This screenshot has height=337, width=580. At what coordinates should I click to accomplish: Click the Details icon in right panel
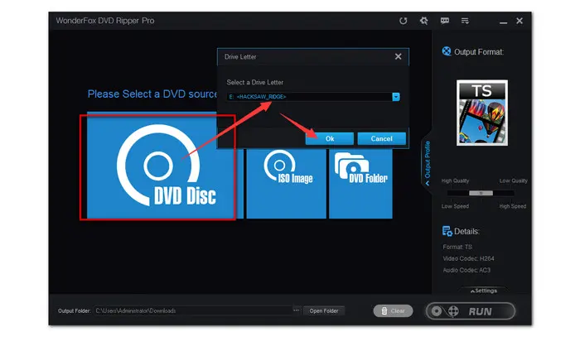click(x=447, y=231)
